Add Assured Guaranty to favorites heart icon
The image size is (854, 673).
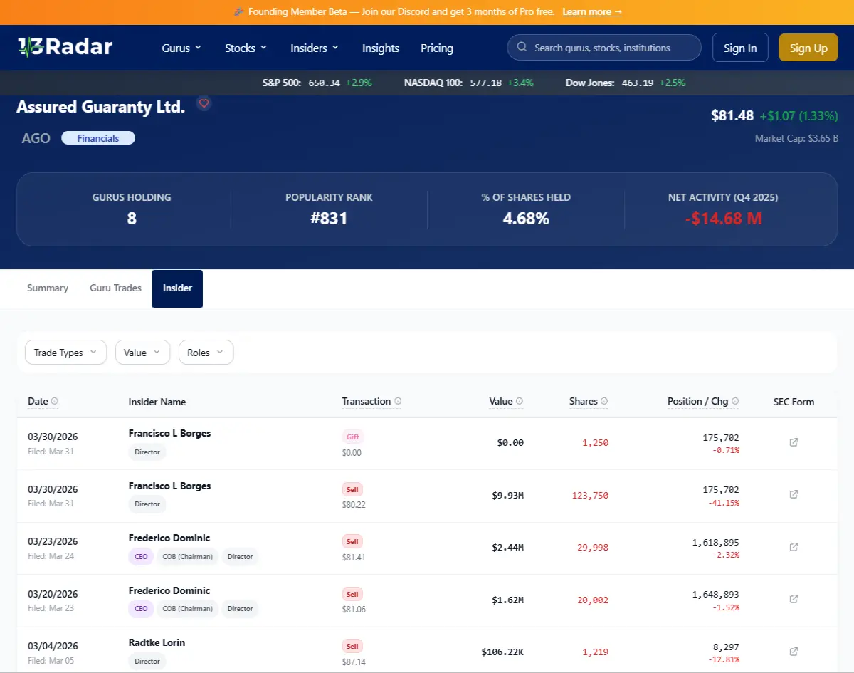[204, 103]
